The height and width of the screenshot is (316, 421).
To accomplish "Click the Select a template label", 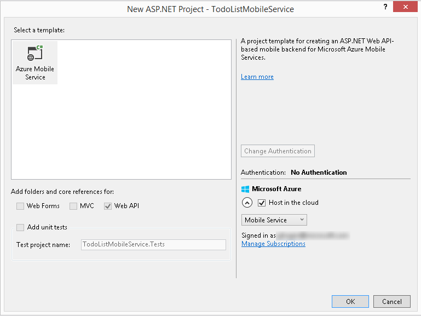I will (39, 30).
